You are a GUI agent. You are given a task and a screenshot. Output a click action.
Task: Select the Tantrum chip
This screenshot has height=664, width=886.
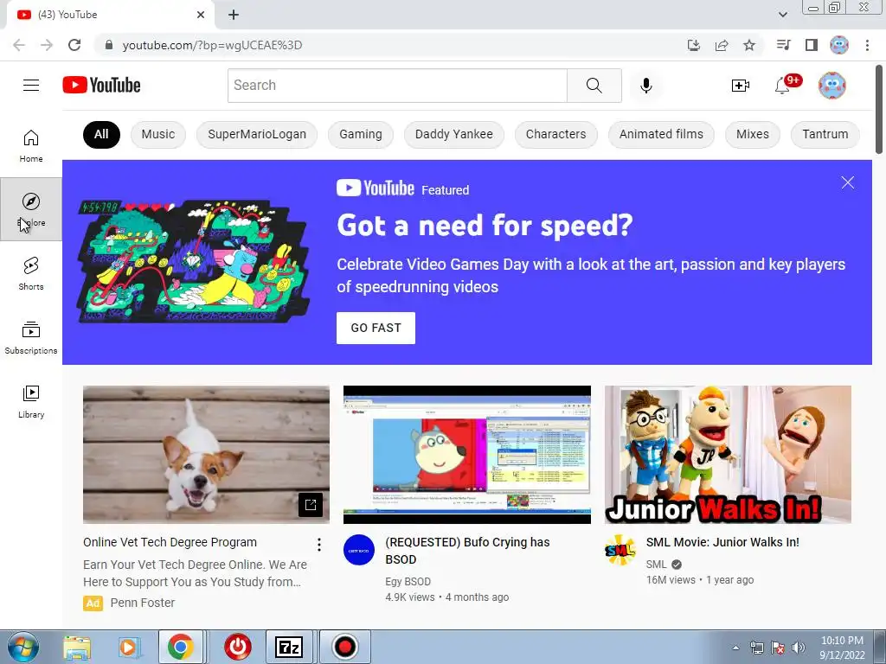click(825, 134)
